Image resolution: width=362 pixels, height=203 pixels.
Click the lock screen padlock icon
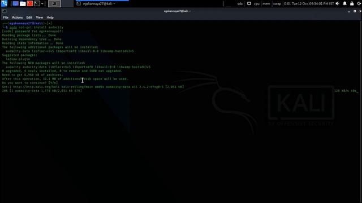pos(352,3)
